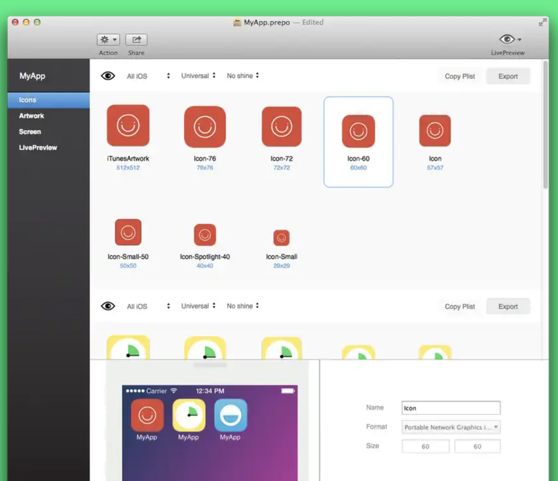The height and width of the screenshot is (481, 558).
Task: Select the Icon-72 red icon
Action: click(282, 127)
